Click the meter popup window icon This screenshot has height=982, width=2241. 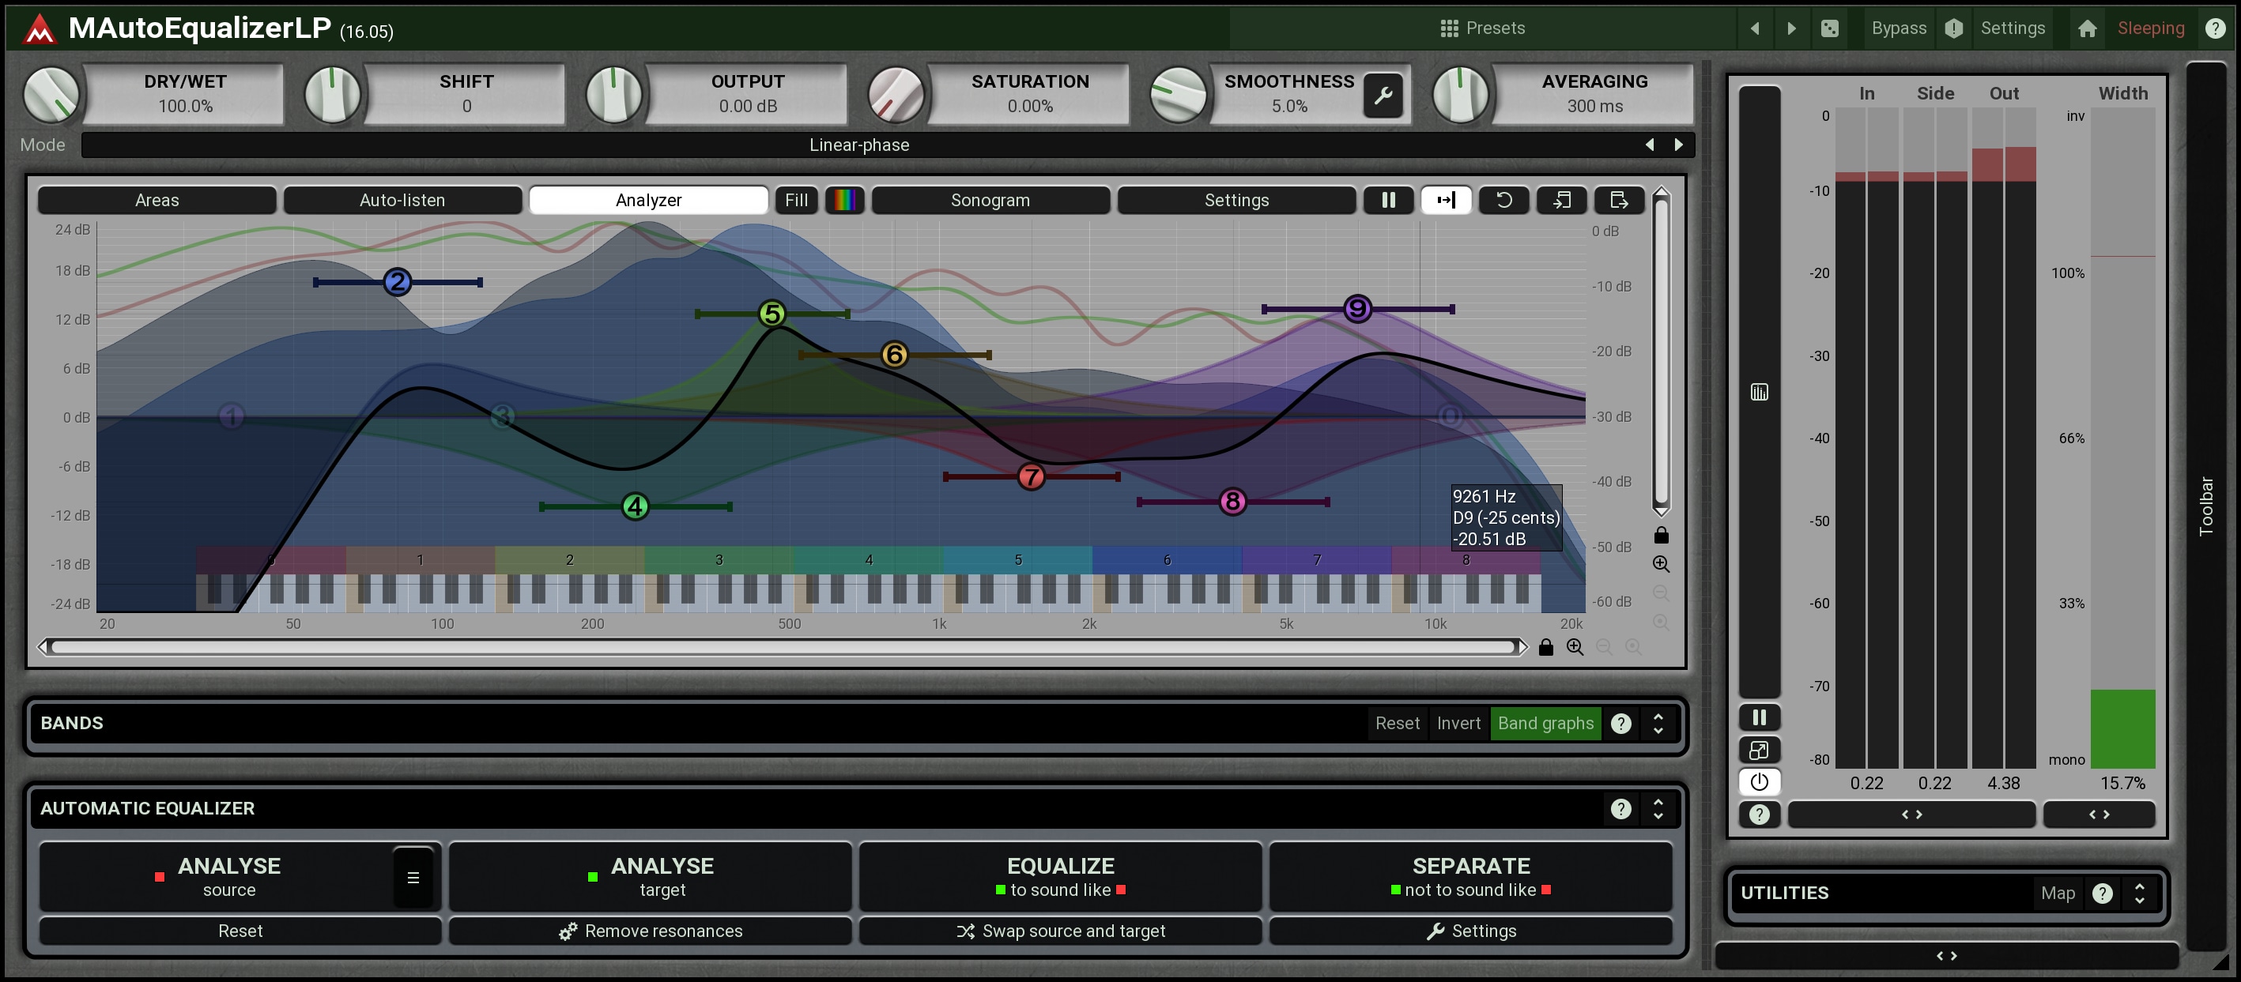(1759, 750)
